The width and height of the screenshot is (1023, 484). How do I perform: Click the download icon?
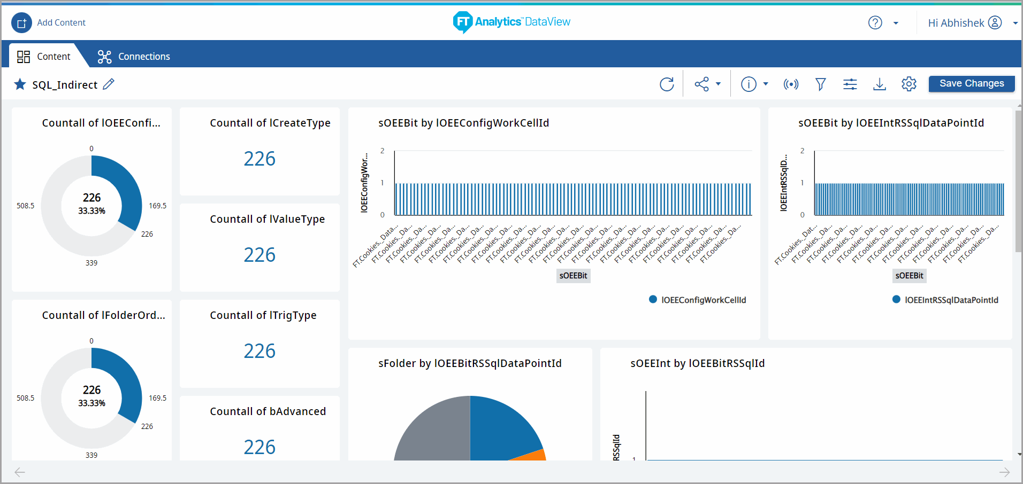pyautogui.click(x=879, y=84)
